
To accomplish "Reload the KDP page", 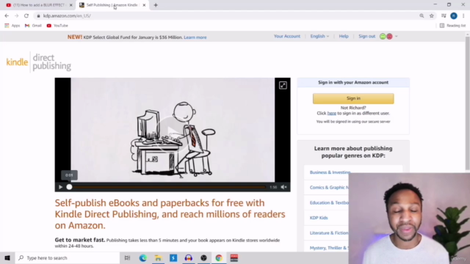I will 26,16.
